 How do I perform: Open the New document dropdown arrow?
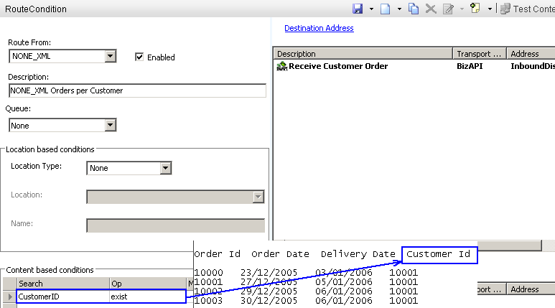(399, 9)
